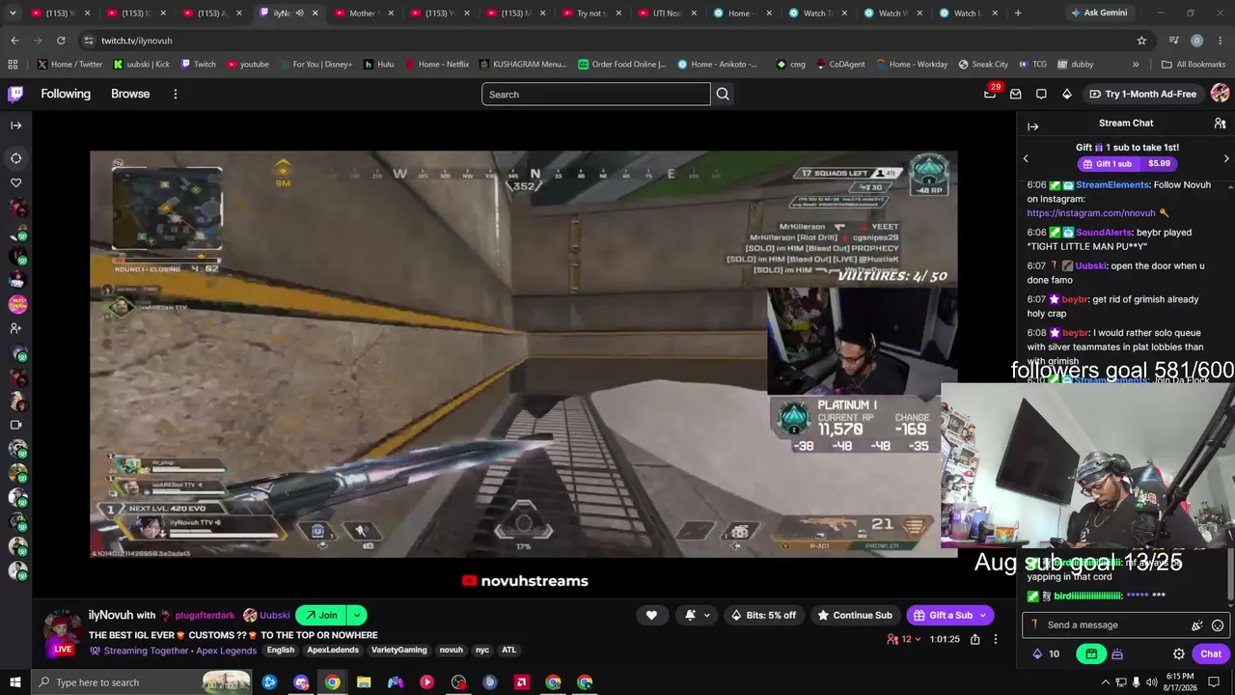1235x695 pixels.
Task: Go to previous gift leaderboard banner
Action: point(1026,158)
